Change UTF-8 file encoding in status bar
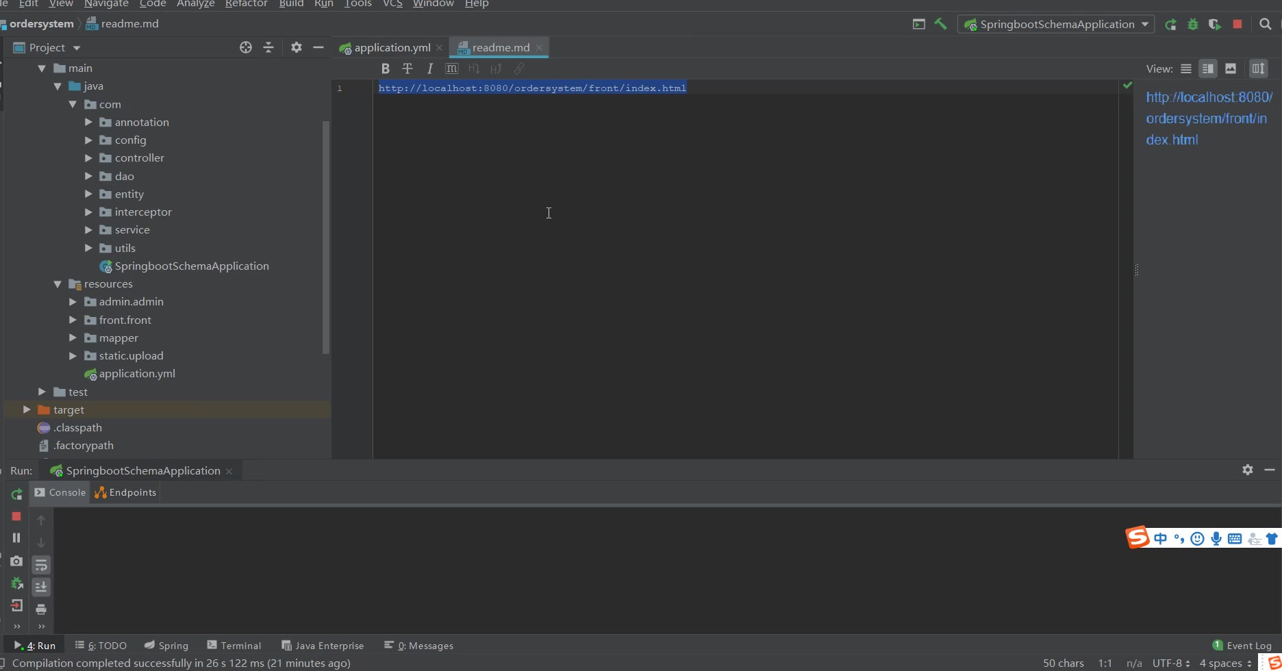This screenshot has height=671, width=1282. (1171, 663)
